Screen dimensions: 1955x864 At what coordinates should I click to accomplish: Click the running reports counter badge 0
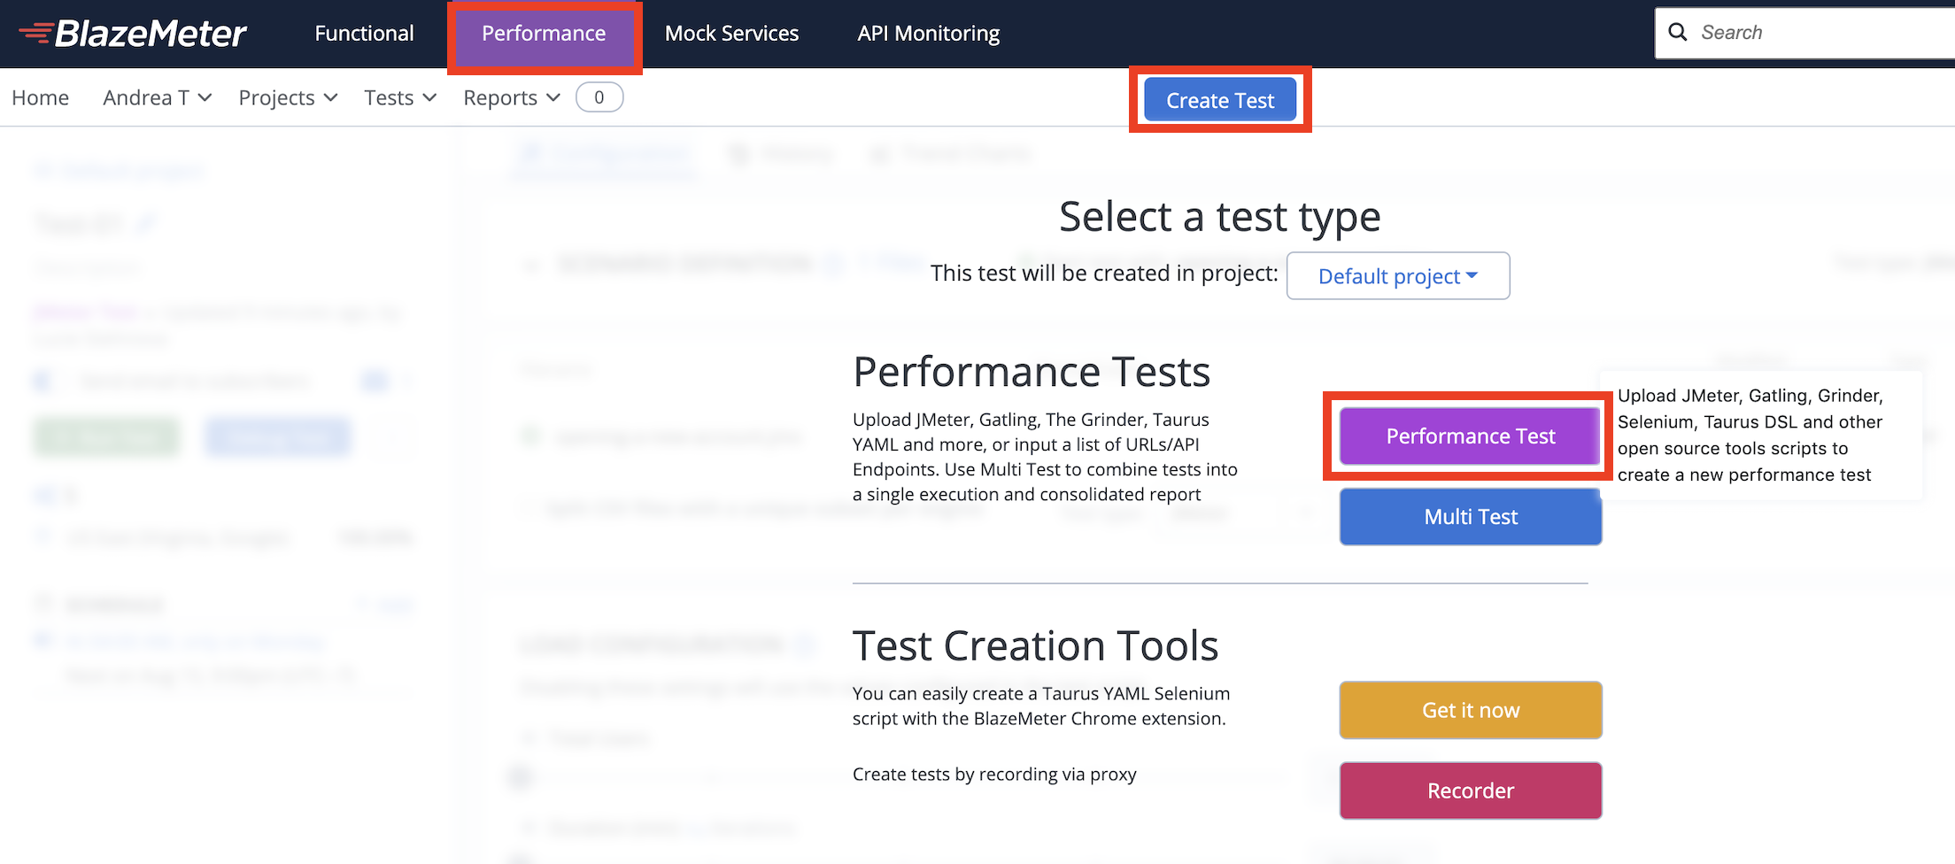pyautogui.click(x=599, y=97)
